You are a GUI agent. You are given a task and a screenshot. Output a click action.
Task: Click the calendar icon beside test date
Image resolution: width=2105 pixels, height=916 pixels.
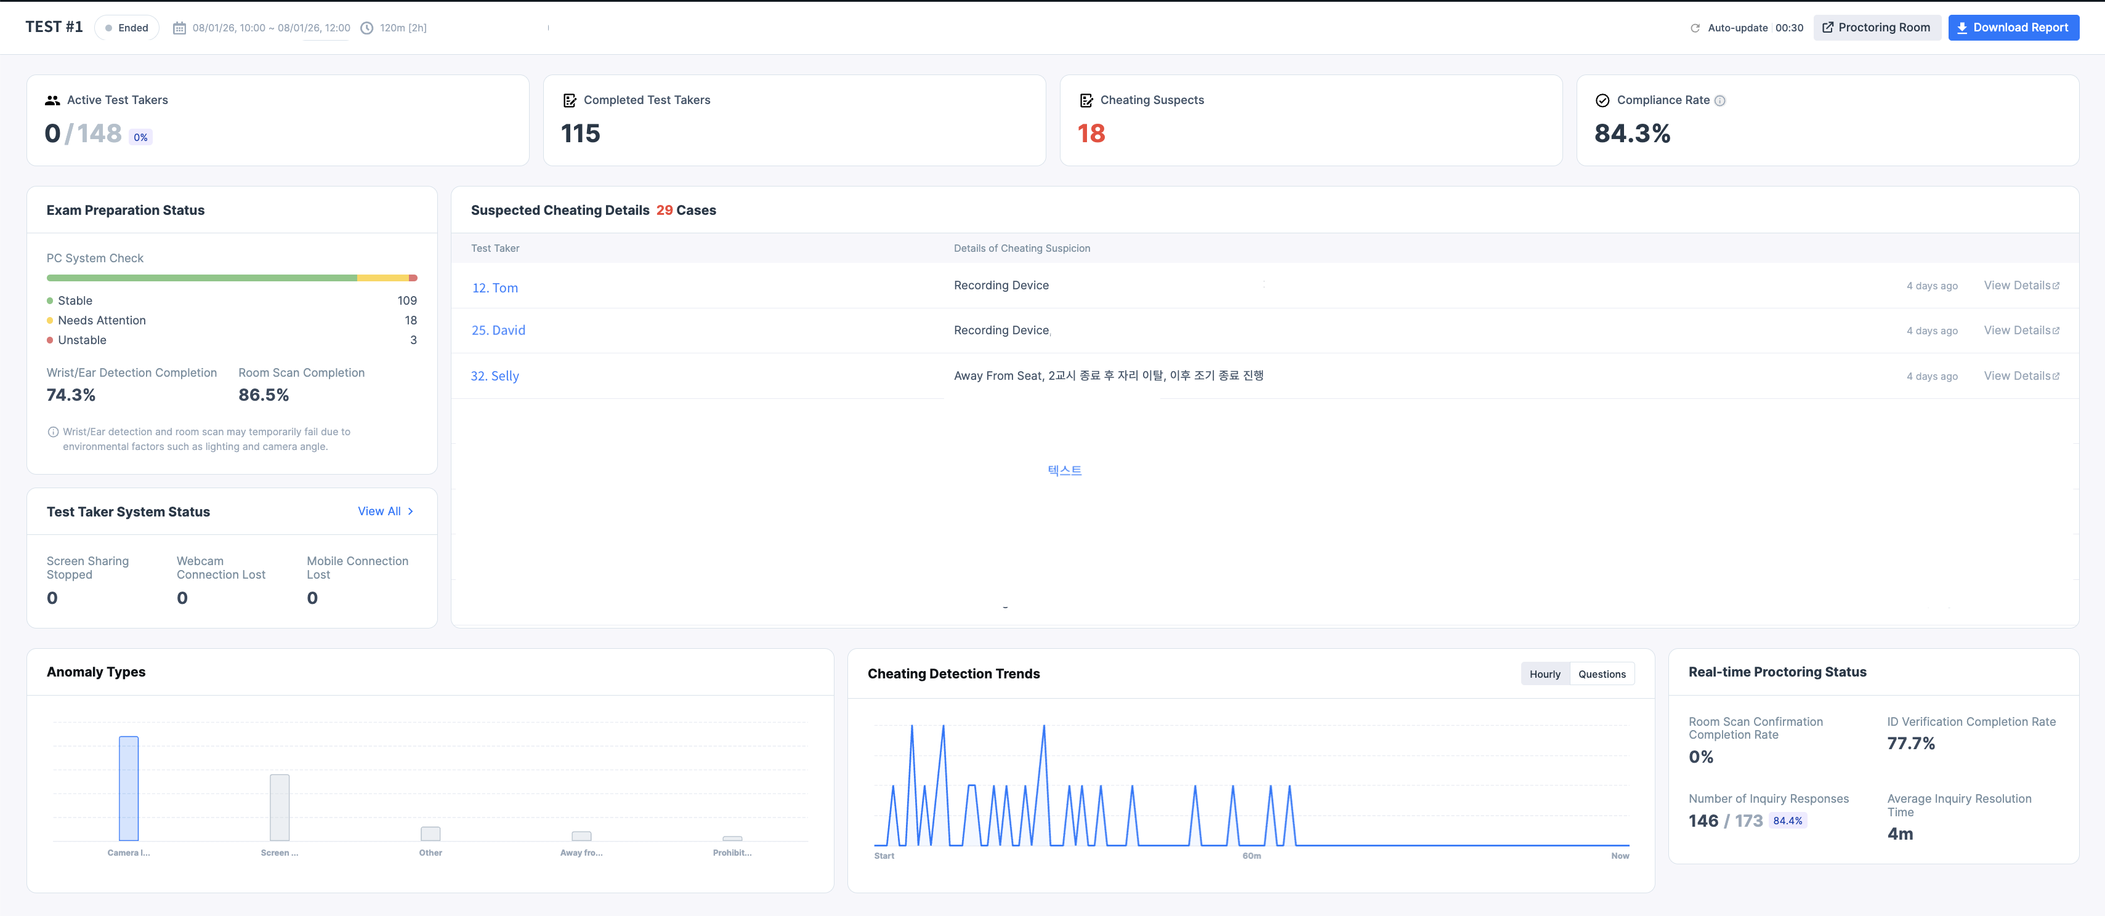(x=180, y=28)
